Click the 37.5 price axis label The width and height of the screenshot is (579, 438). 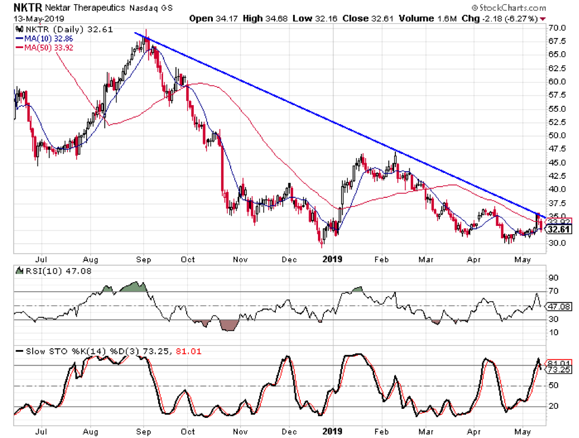click(557, 203)
